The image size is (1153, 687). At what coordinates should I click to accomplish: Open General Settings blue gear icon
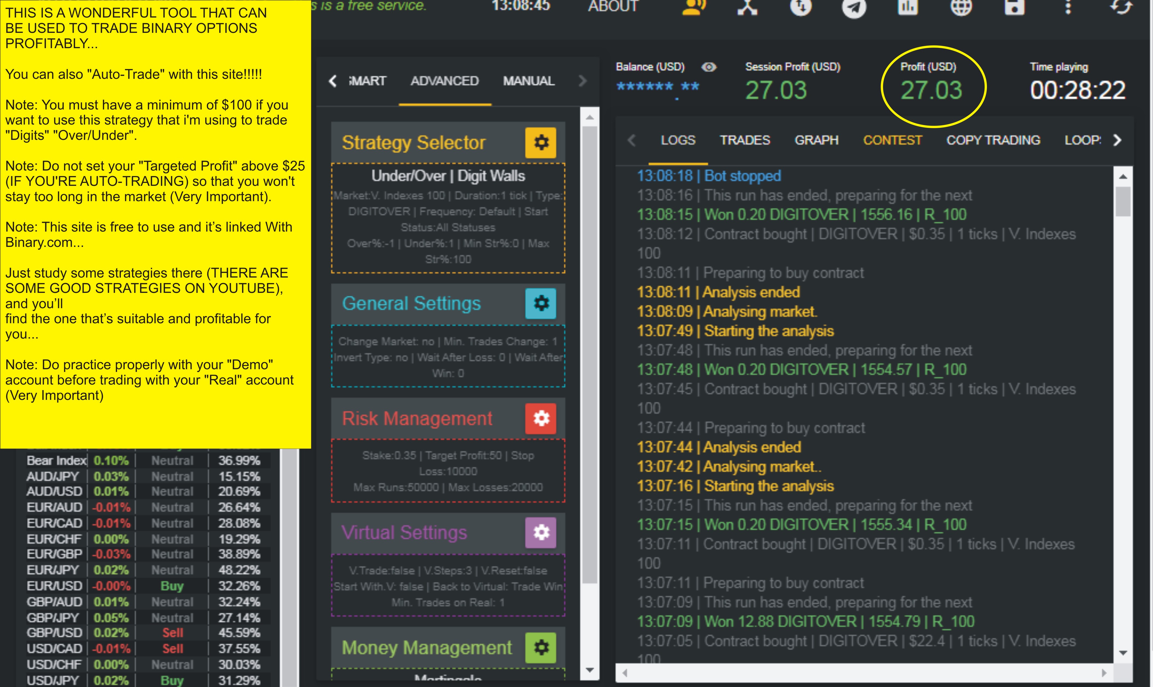540,304
